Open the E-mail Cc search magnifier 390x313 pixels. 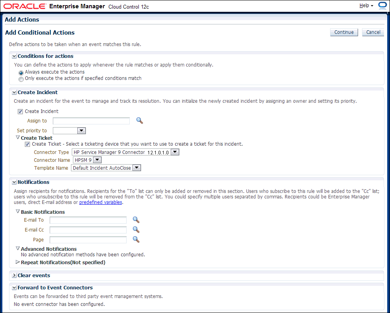(136, 230)
